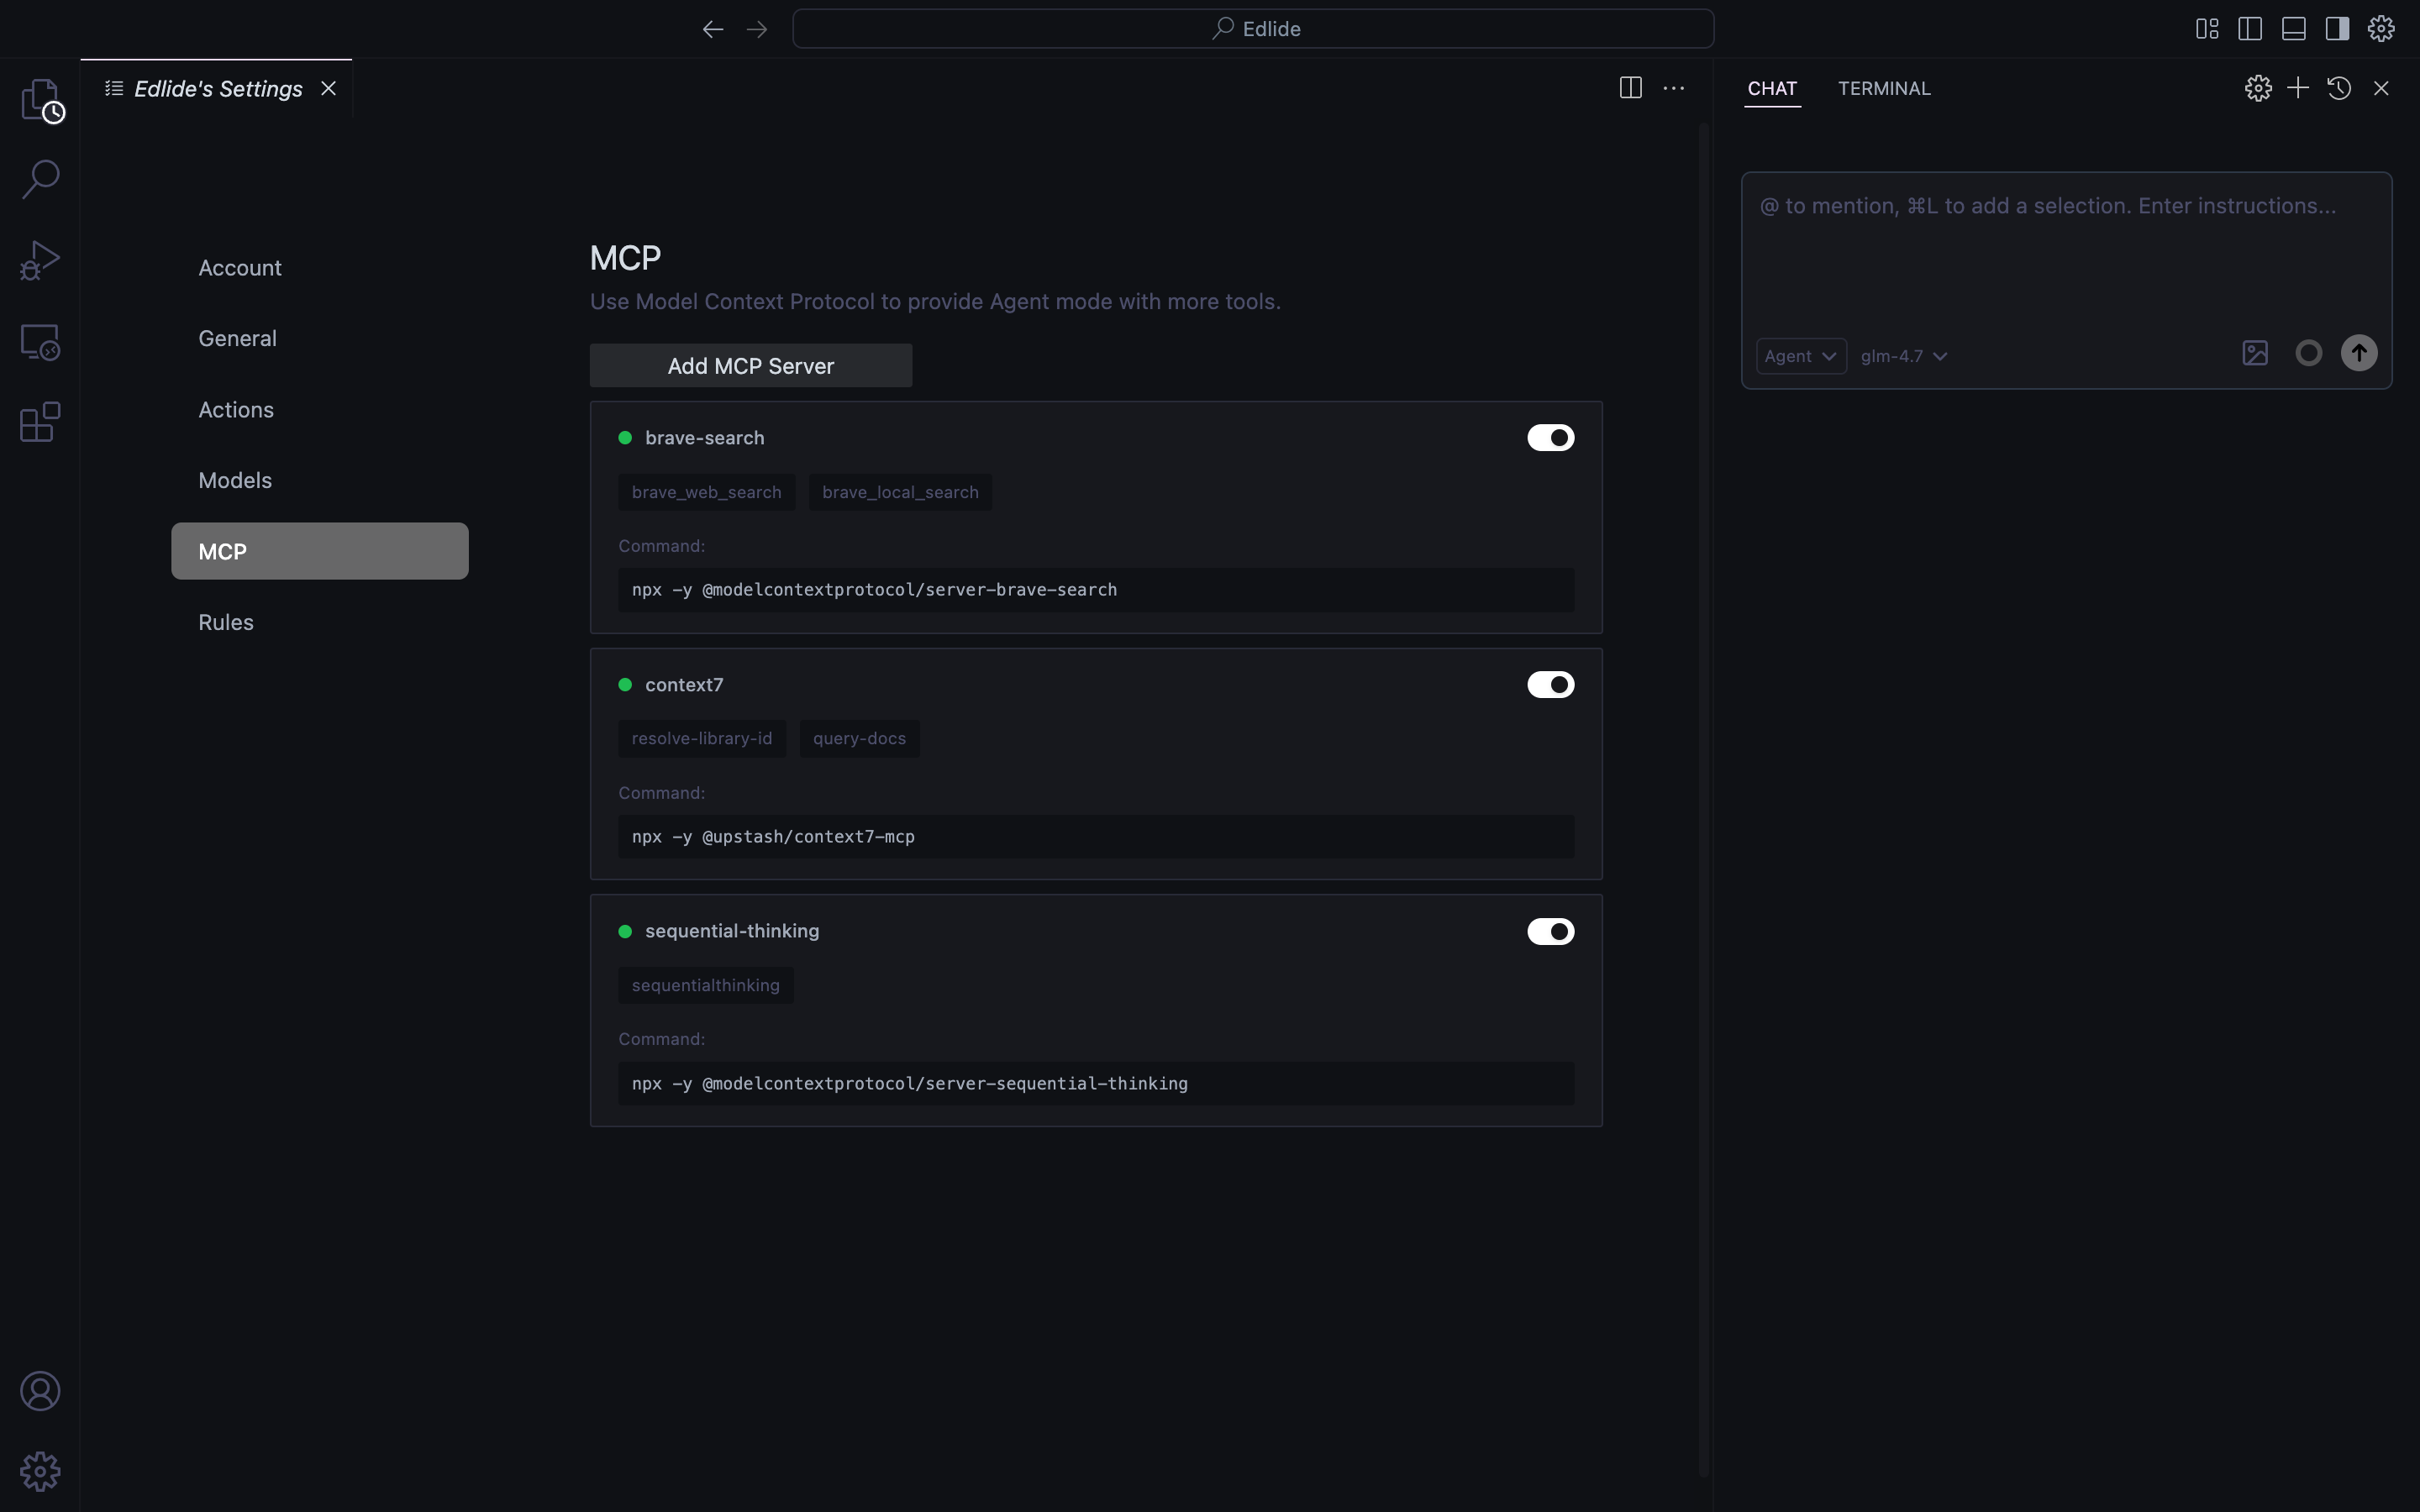Open the project panel icon at the top left
Viewport: 2420px width, 1512px height.
click(41, 100)
